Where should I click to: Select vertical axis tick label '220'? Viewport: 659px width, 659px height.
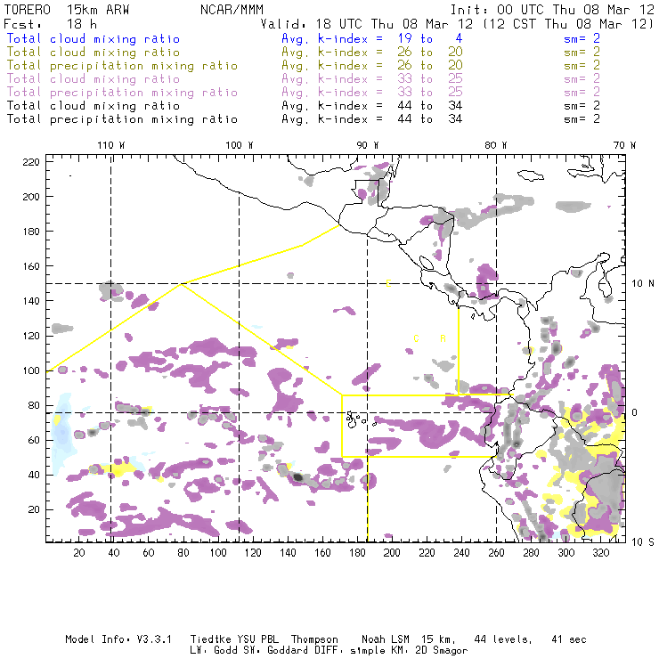pyautogui.click(x=31, y=162)
